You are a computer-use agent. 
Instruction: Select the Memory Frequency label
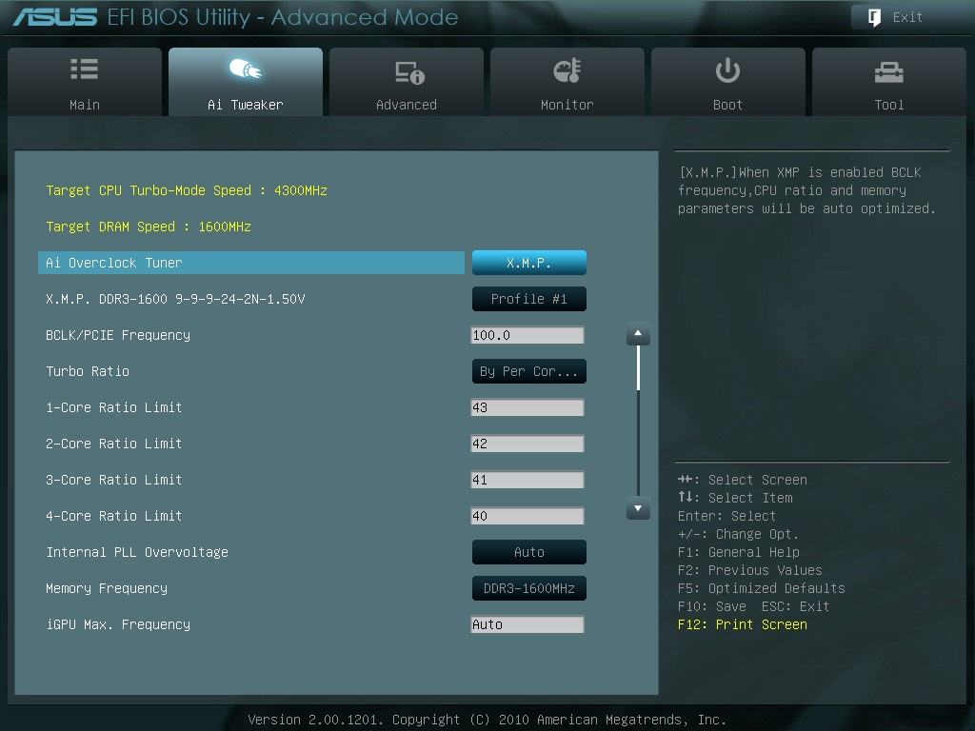pos(107,588)
